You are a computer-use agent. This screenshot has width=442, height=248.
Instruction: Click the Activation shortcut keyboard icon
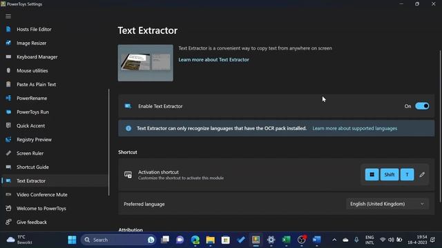click(128, 174)
